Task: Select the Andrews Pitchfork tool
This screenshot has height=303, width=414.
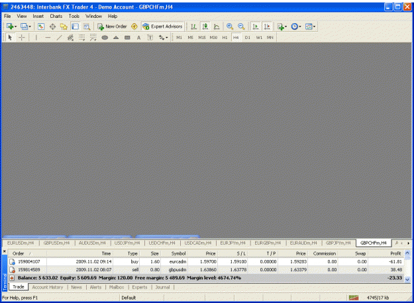Action: (x=93, y=38)
